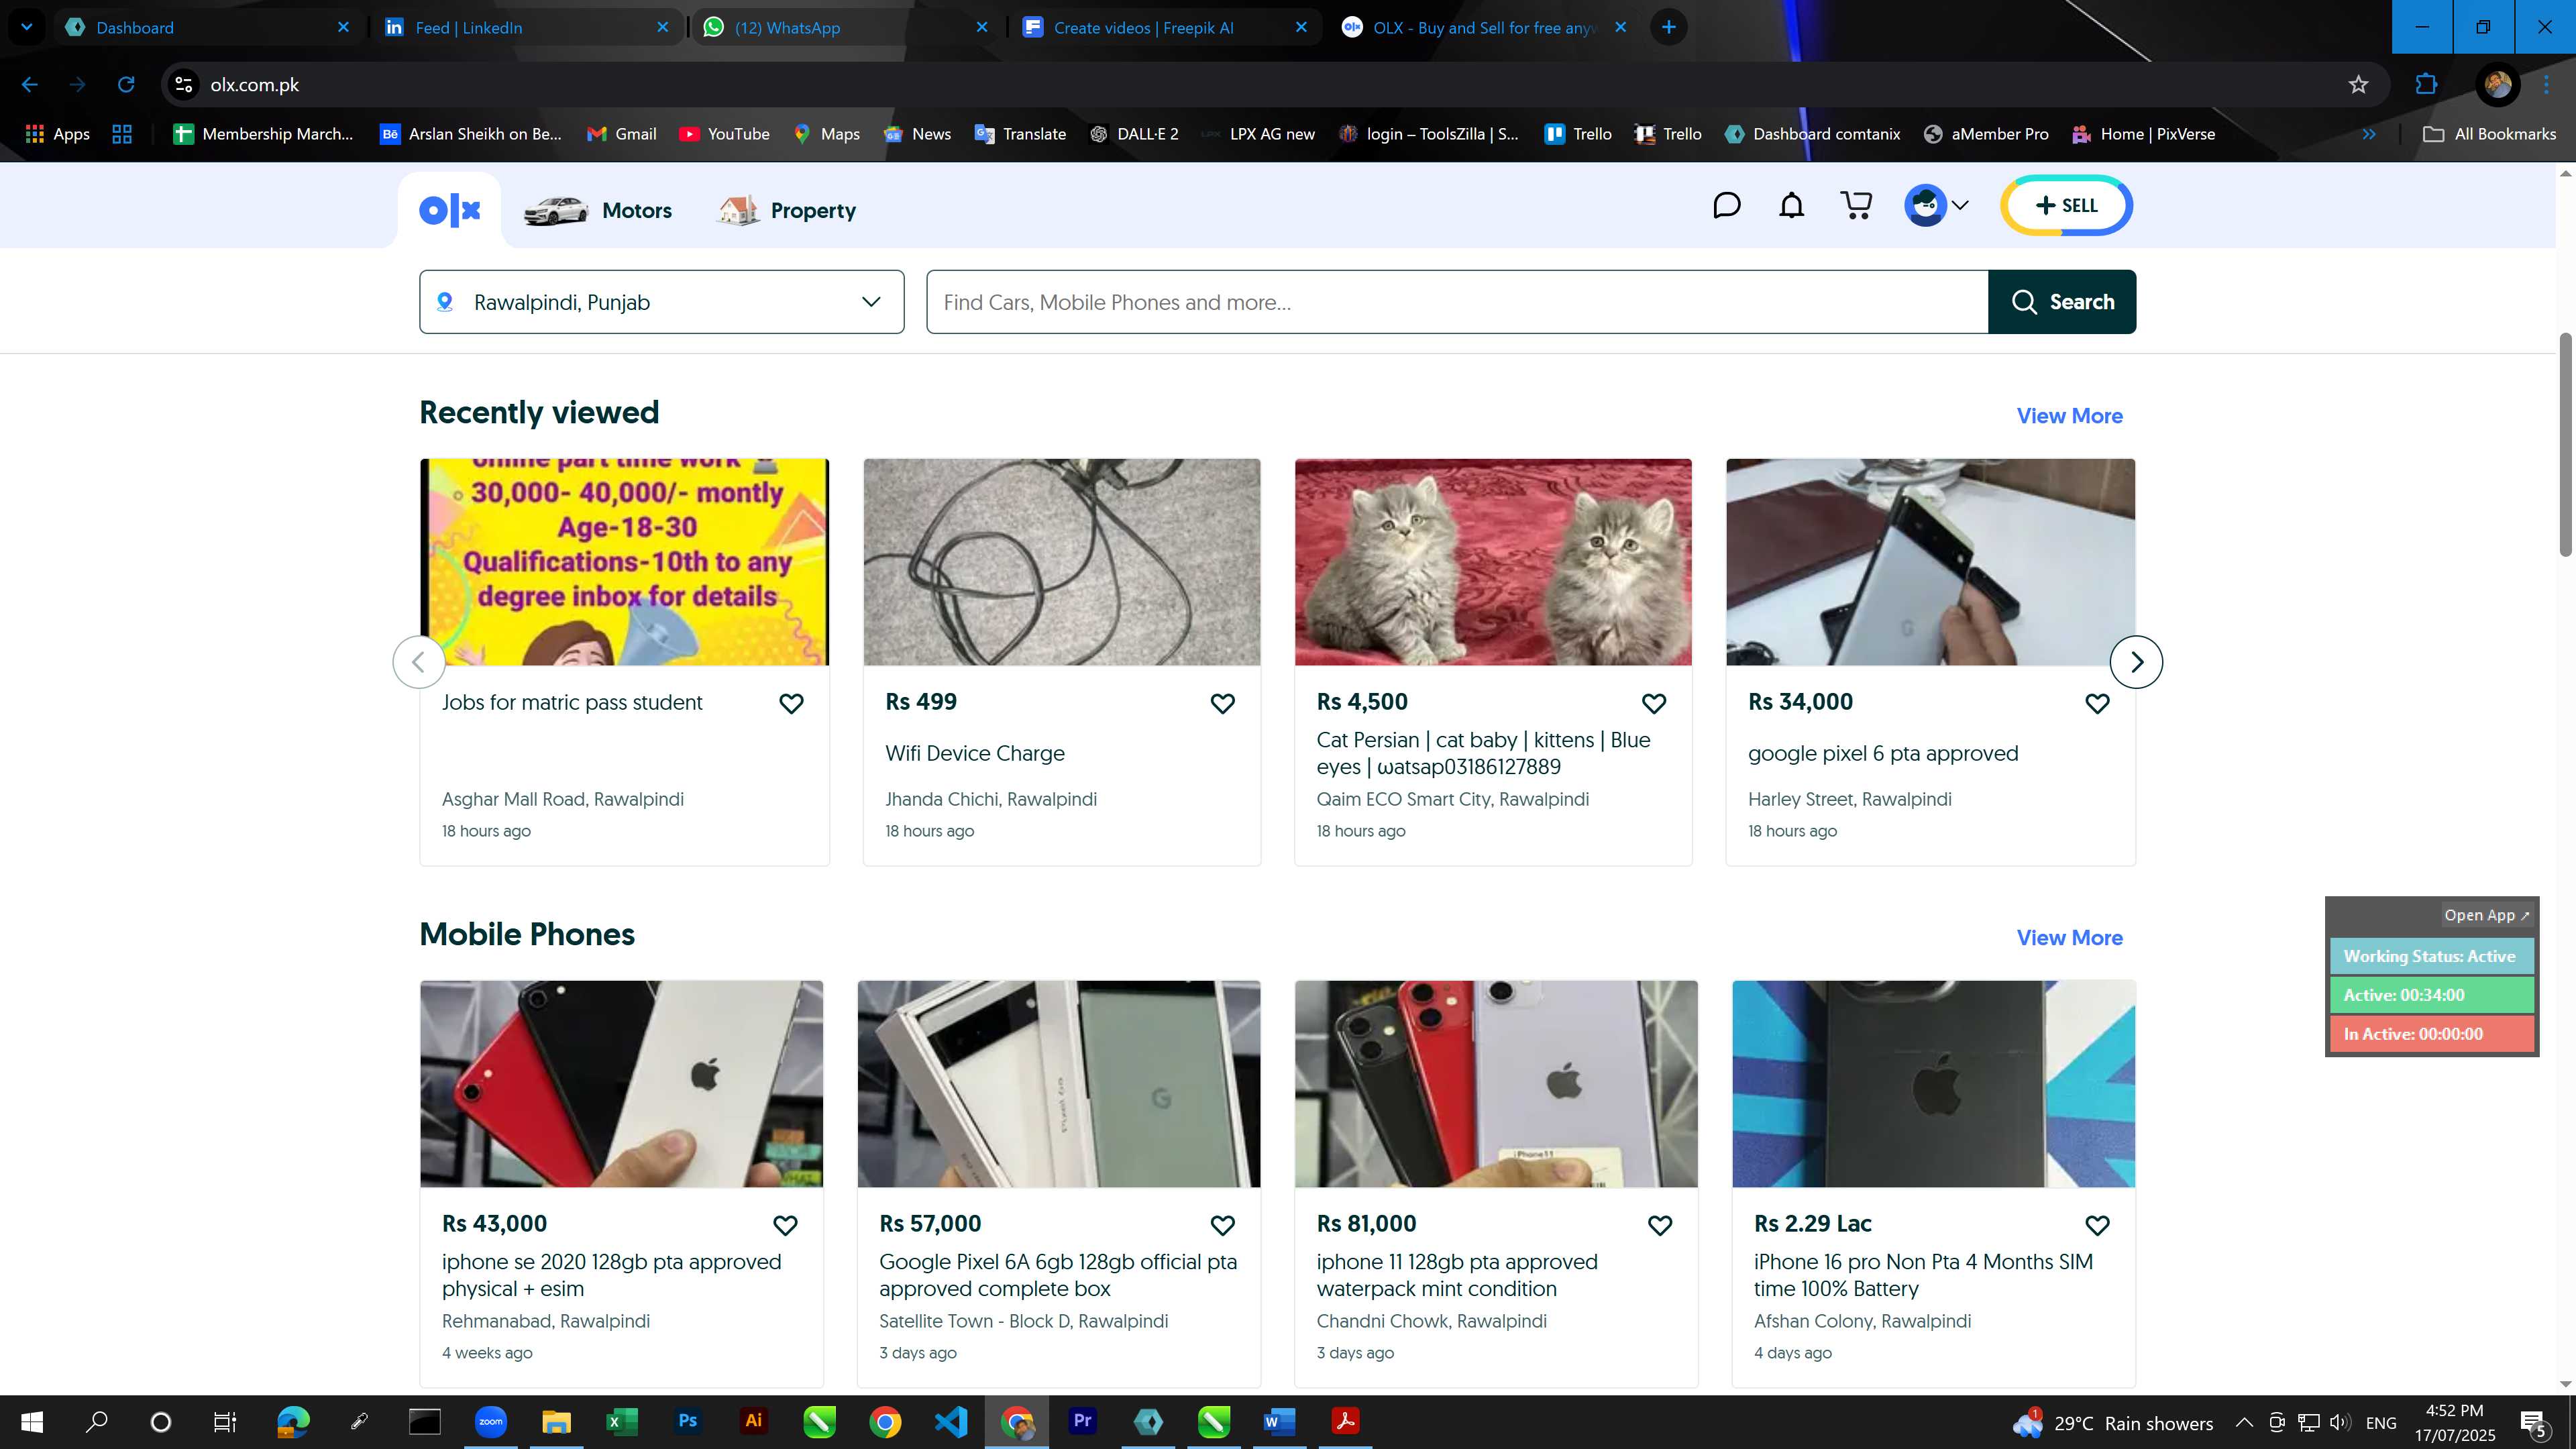Open the OLX chat messages icon
Image resolution: width=2576 pixels, height=1449 pixels.
[1726, 205]
